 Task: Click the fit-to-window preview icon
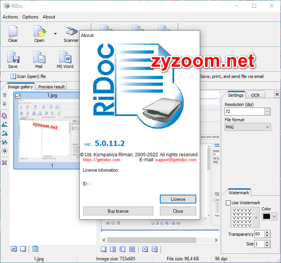pyautogui.click(x=145, y=249)
